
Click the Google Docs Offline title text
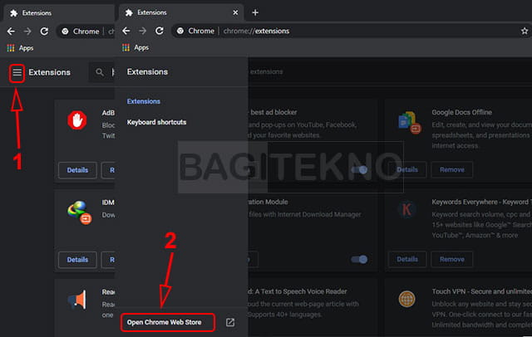point(462,112)
